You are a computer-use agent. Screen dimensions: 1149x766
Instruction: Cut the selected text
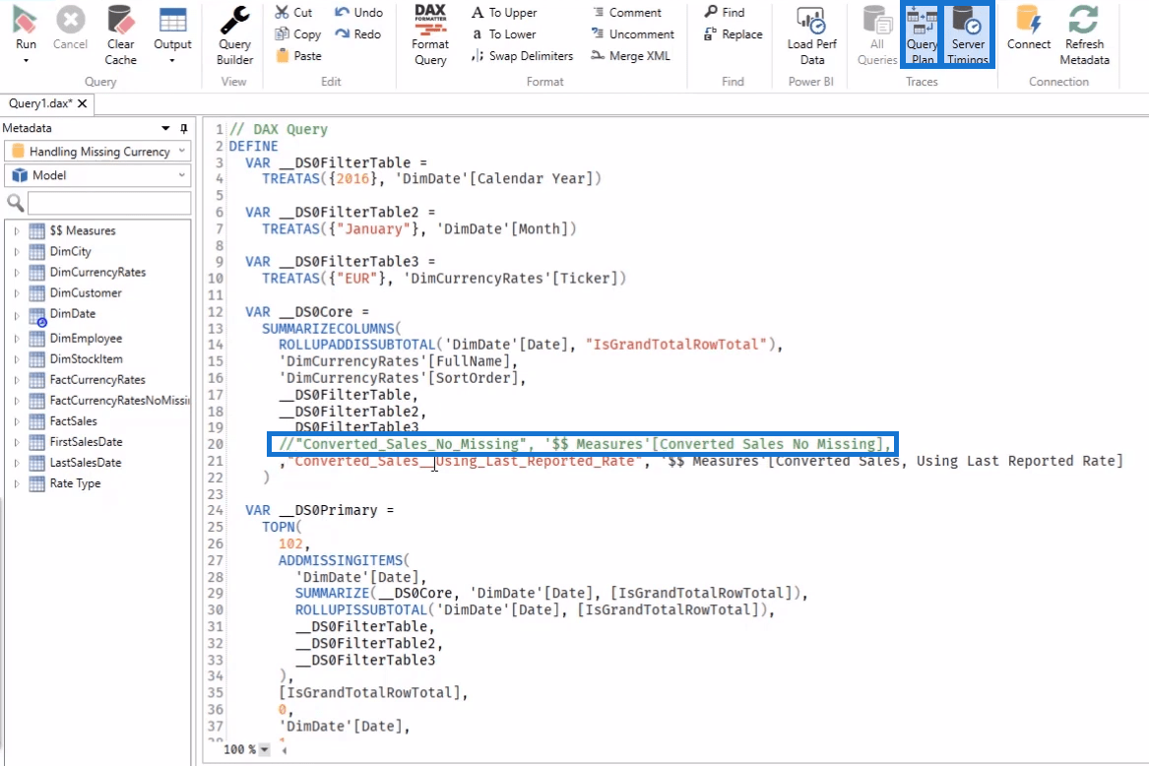click(x=293, y=13)
